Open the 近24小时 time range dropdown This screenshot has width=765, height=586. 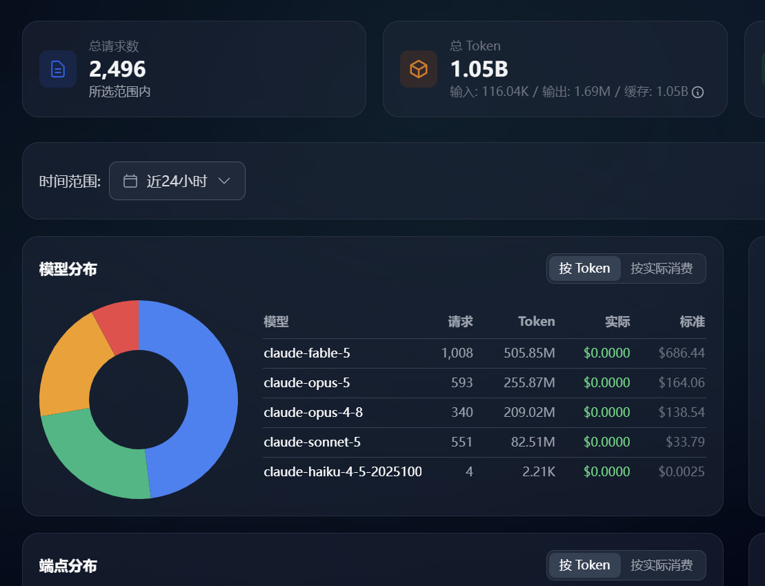pyautogui.click(x=177, y=181)
